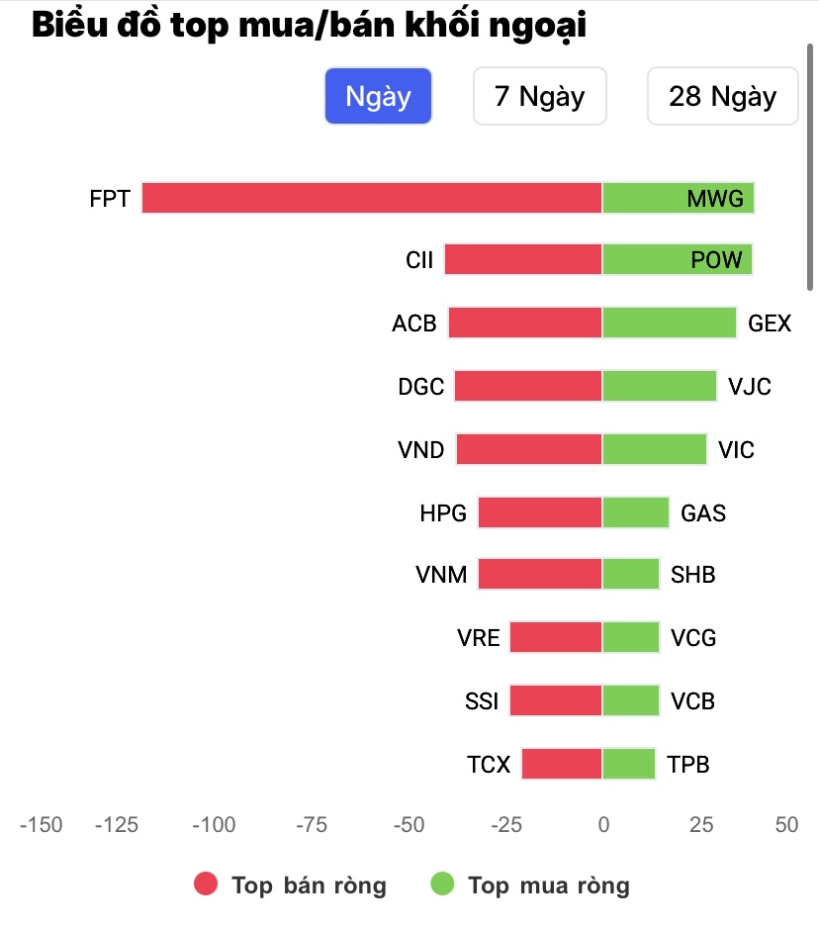Screen dimensions: 819x927
Task: Click the red ACB bar
Action: pos(525,323)
